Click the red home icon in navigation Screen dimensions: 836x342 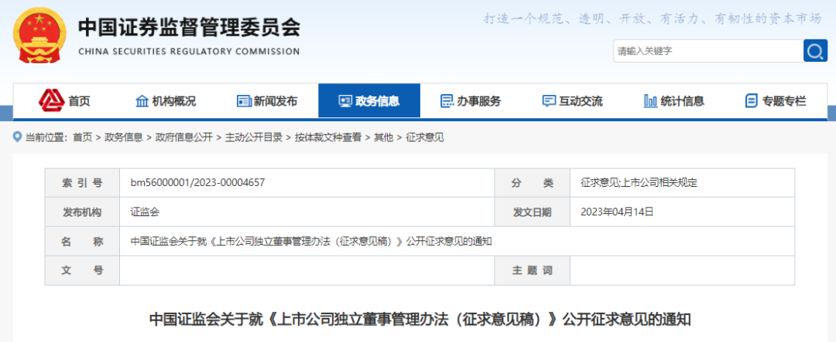[51, 100]
